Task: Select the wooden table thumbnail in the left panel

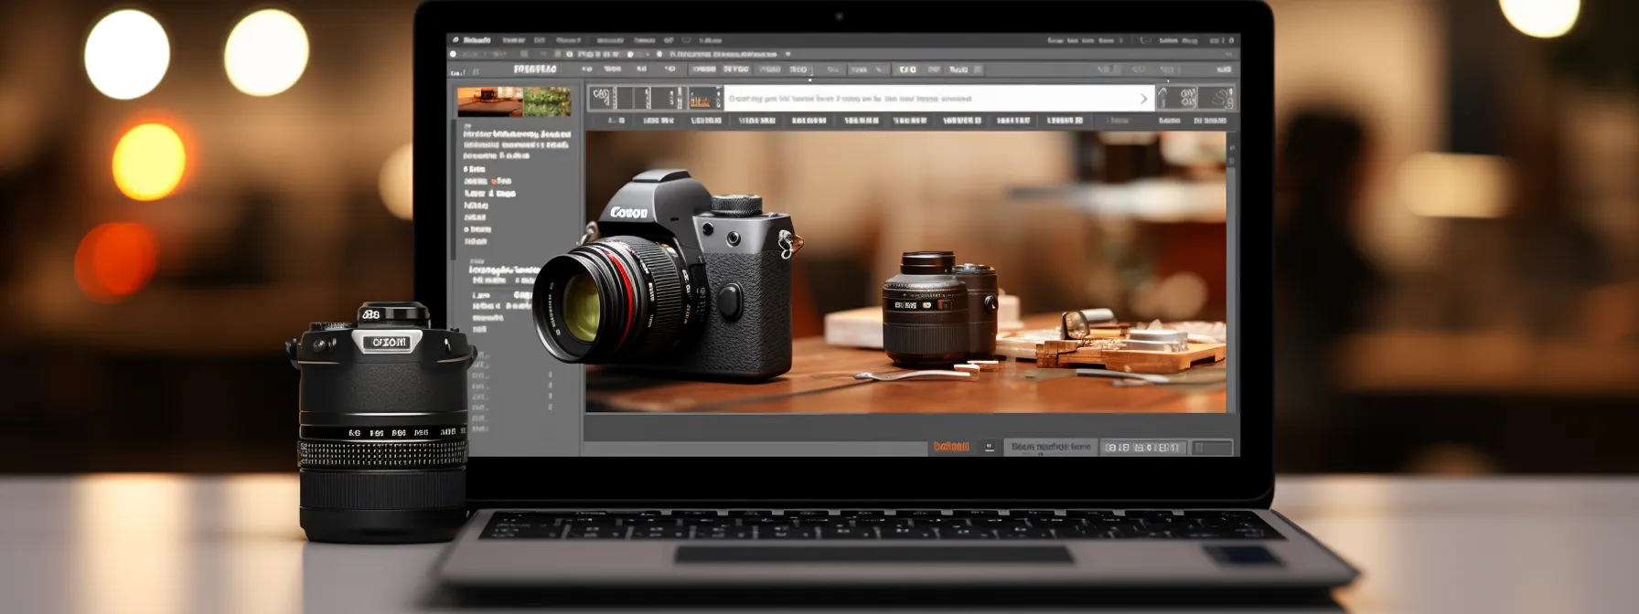Action: tap(489, 101)
